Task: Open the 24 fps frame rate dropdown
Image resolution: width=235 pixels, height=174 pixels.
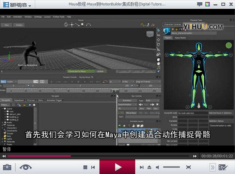Action: click(128, 82)
